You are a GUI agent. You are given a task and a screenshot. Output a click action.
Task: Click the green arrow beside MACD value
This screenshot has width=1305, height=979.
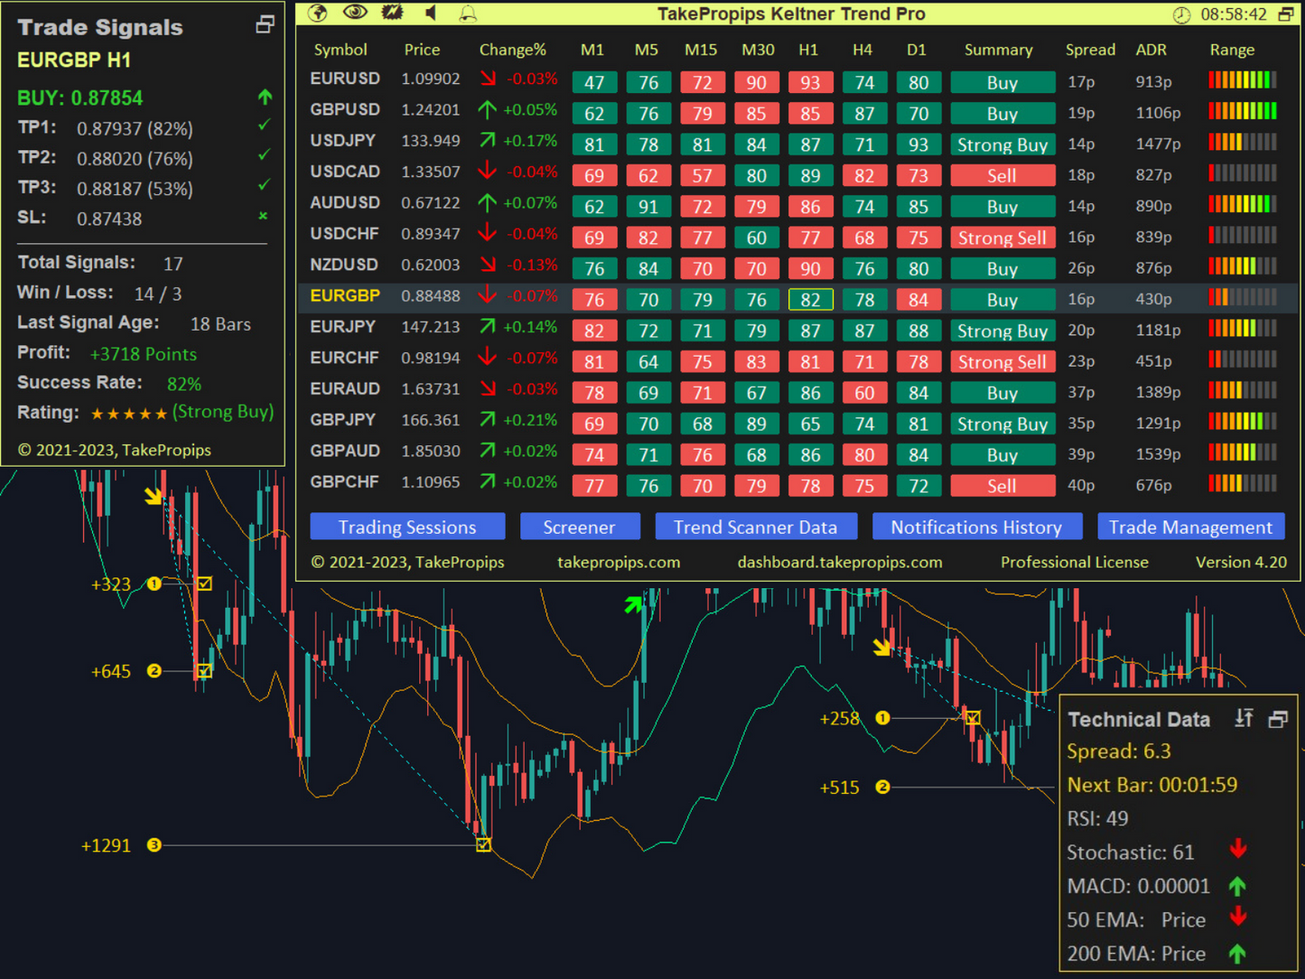click(x=1237, y=886)
